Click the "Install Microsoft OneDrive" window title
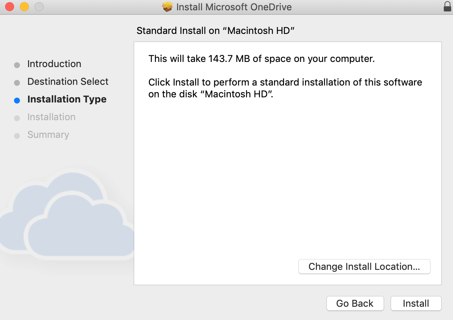Viewport: 453px width, 320px height. pos(234,7)
